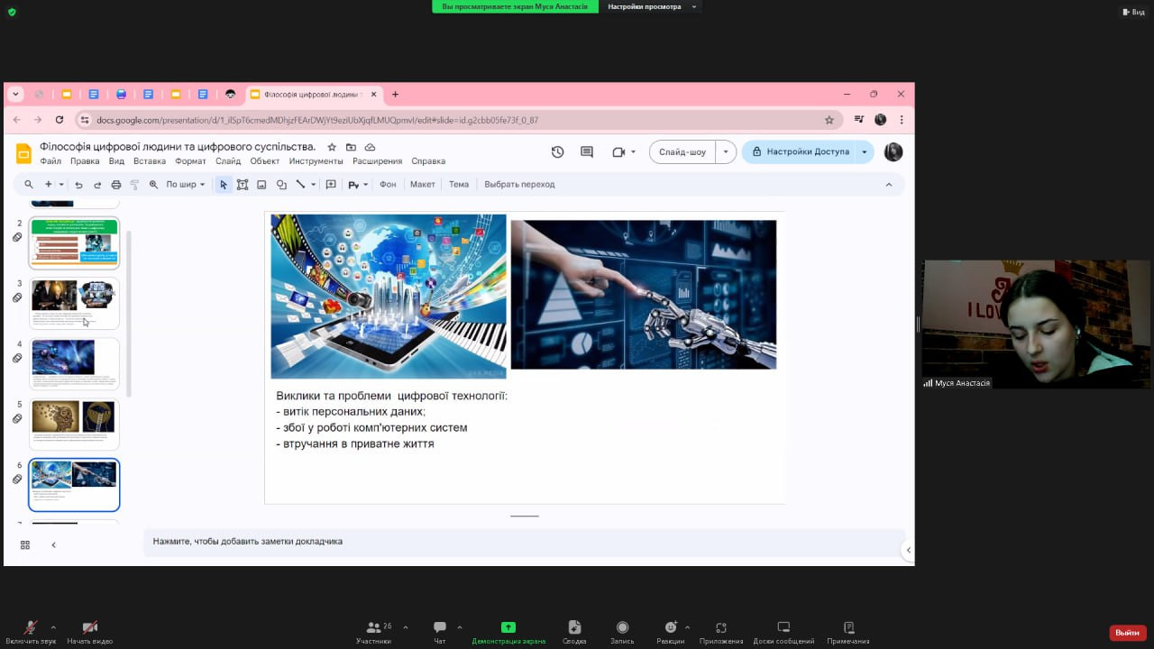
Task: Open the Вставка menu
Action: coord(150,161)
